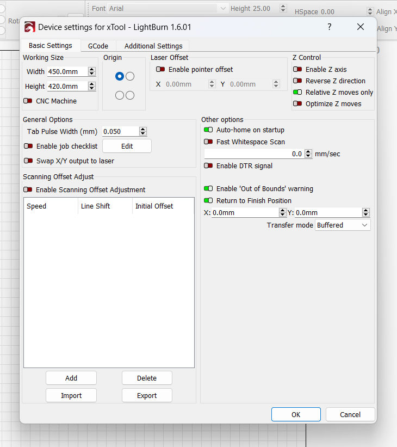Select the bottom-left origin radio button
Viewport: 397px width, 447px height.
[120, 95]
